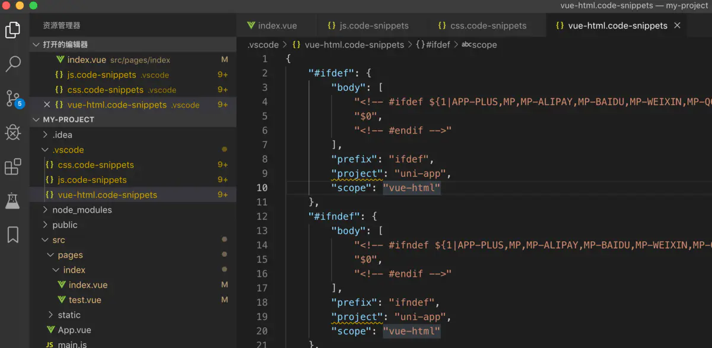Open the Extensions view icon
The image size is (712, 348).
coord(13,167)
